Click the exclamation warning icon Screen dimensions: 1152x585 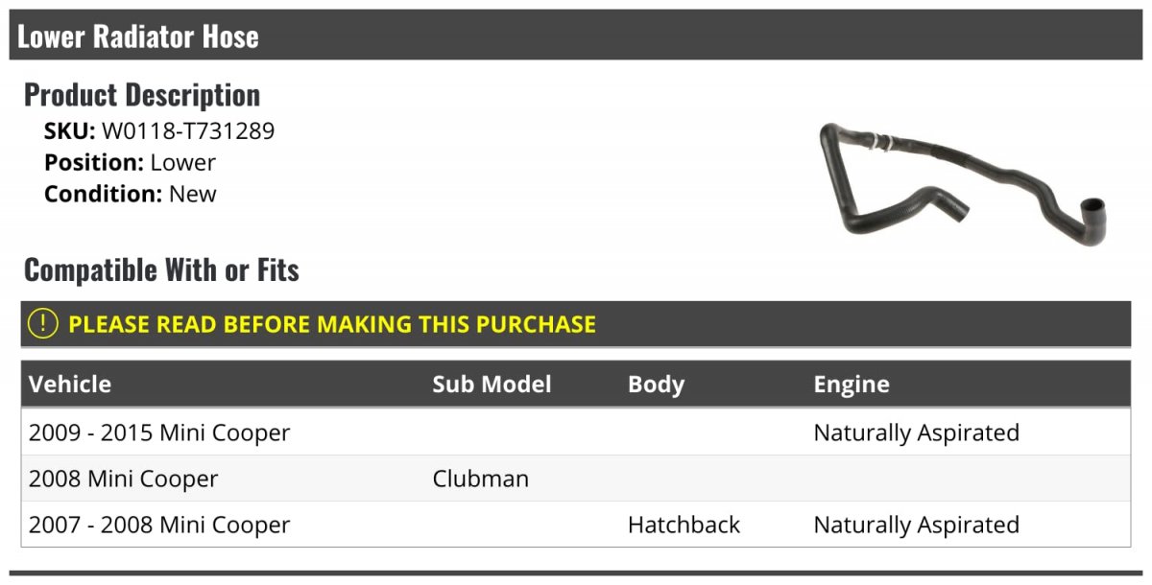43,324
